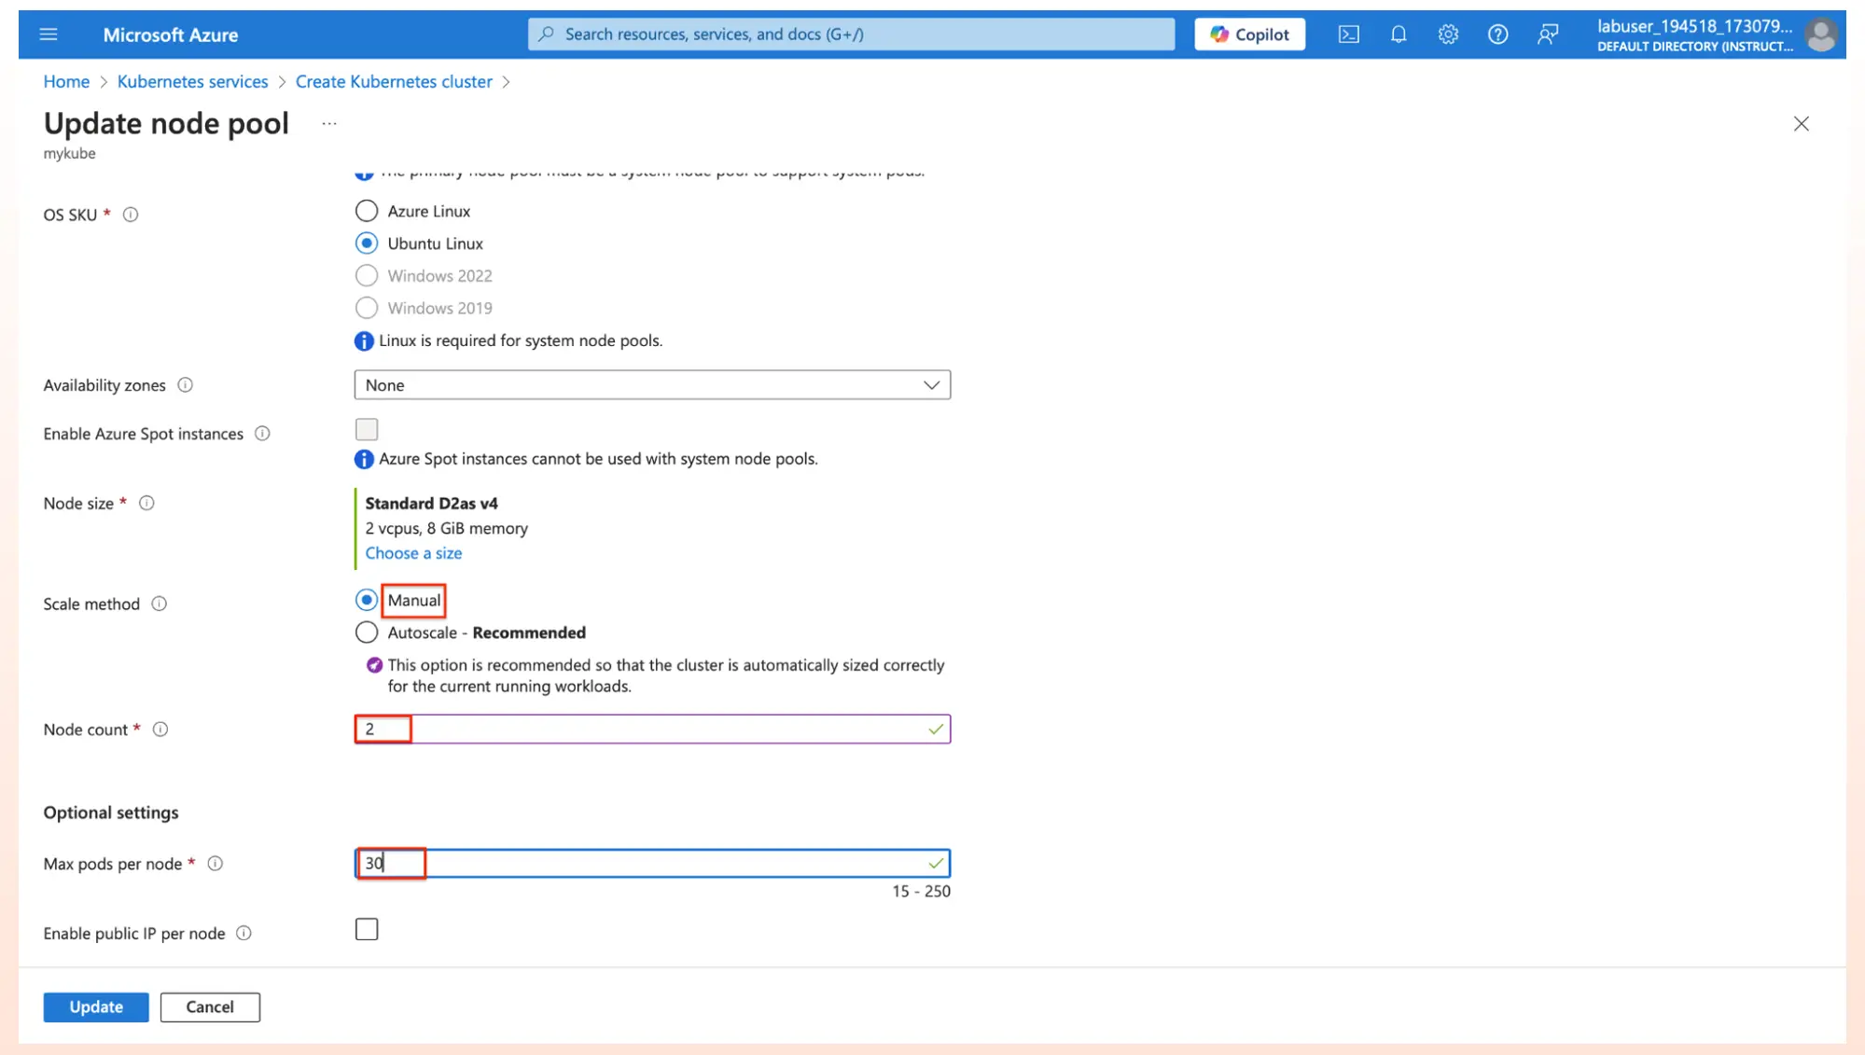The width and height of the screenshot is (1865, 1055).
Task: Click the Node size info icon
Action: tap(146, 504)
